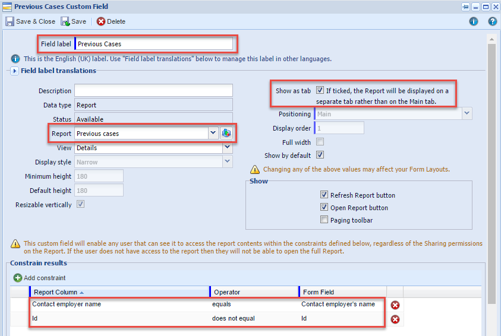Untick the Show as tab checkbox
The height and width of the screenshot is (336, 501).
click(x=320, y=90)
